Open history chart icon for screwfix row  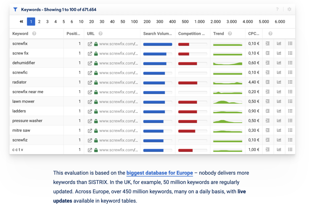[x=279, y=43]
